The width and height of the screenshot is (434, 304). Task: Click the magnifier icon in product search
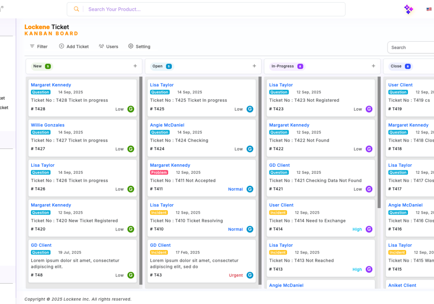pos(76,9)
